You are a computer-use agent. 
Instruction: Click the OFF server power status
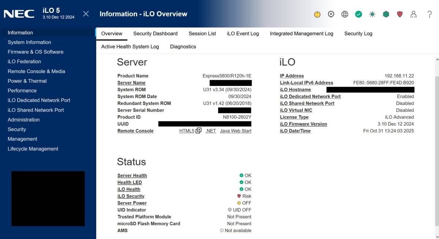[244, 203]
